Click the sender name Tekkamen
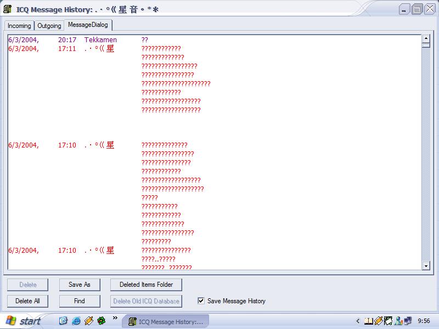Screen dimensions: 439x329 pyautogui.click(x=100, y=39)
